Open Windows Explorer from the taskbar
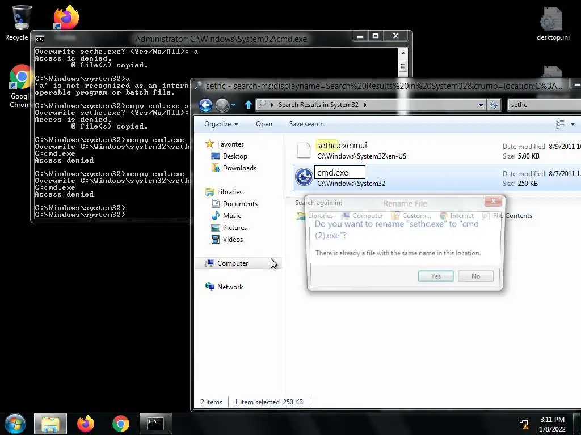Viewport: 581px width, 435px height. [x=50, y=424]
